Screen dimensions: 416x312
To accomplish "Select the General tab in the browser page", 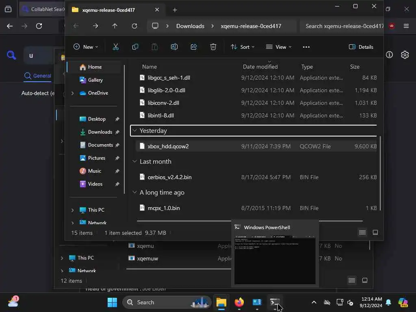I will point(38,76).
